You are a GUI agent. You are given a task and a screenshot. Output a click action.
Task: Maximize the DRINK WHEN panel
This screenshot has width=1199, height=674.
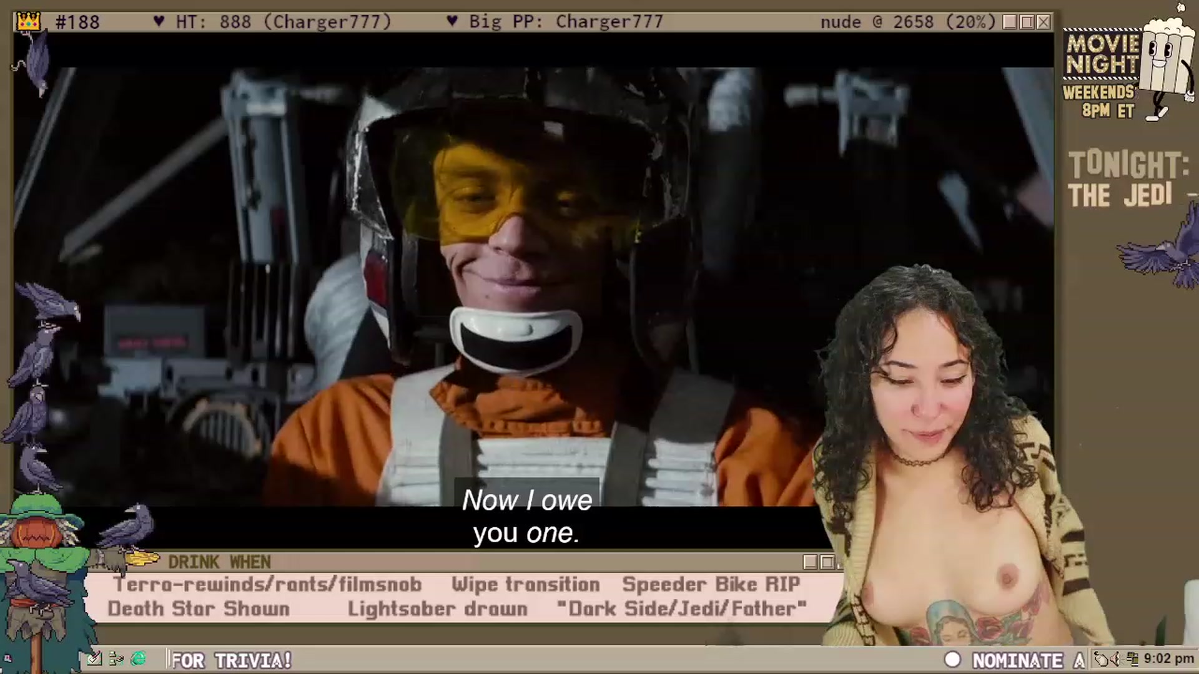pos(827,562)
